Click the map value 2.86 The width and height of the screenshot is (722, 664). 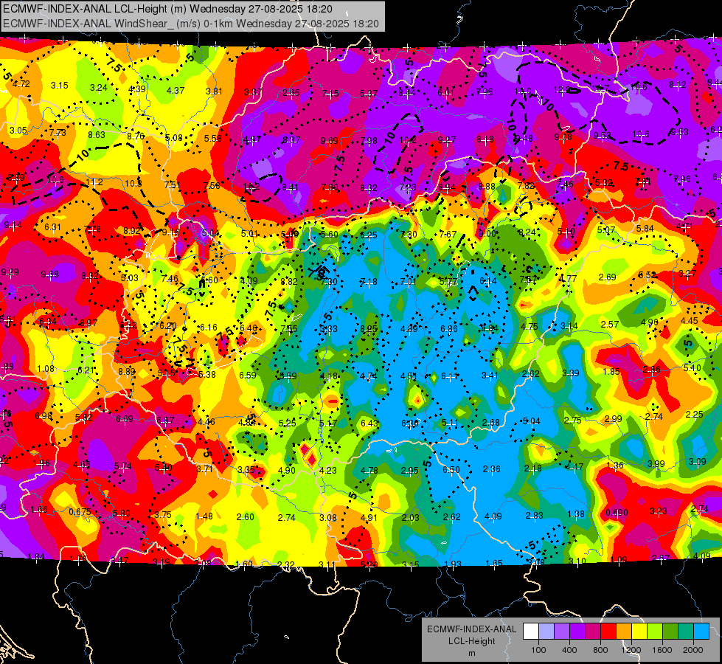651,370
